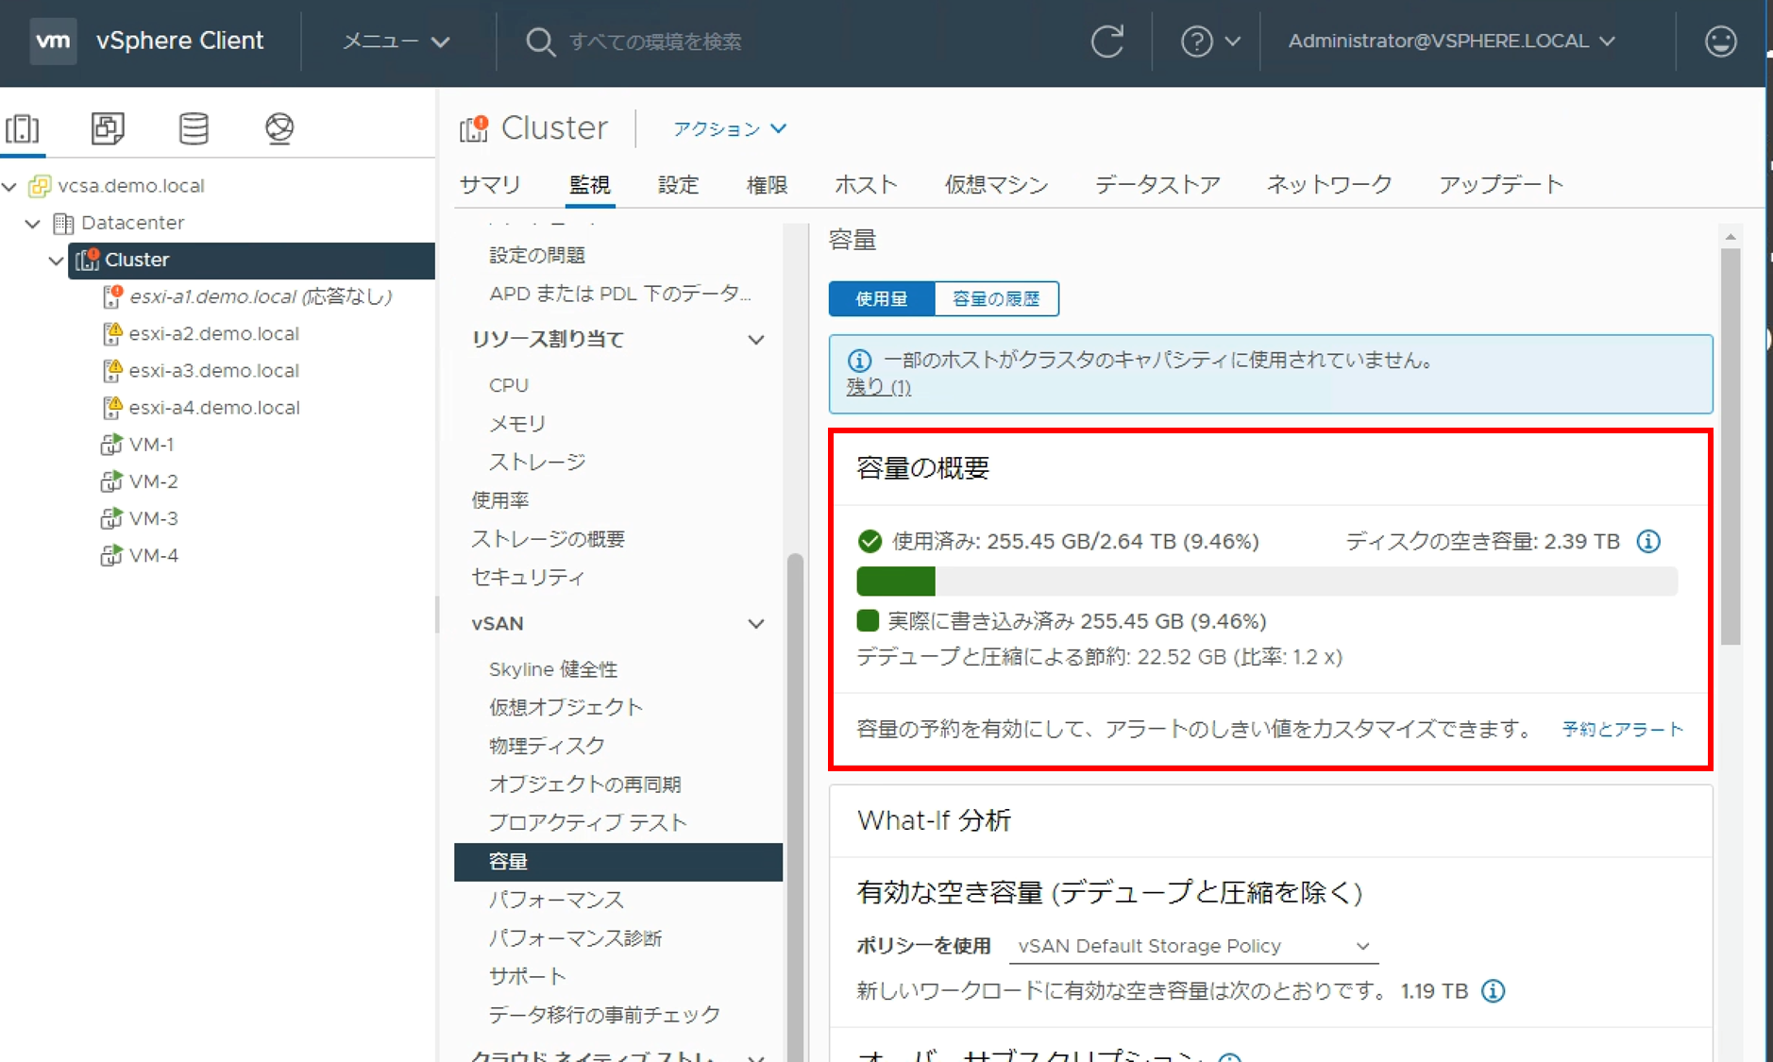Image resolution: width=1773 pixels, height=1062 pixels.
Task: Click the VM-2 powered-on VM icon
Action: 111,481
